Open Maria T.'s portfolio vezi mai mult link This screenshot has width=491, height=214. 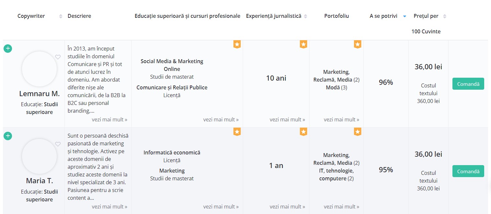(341, 207)
